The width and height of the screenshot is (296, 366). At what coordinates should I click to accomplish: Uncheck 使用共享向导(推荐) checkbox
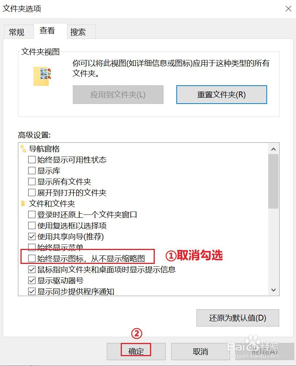pos(32,236)
